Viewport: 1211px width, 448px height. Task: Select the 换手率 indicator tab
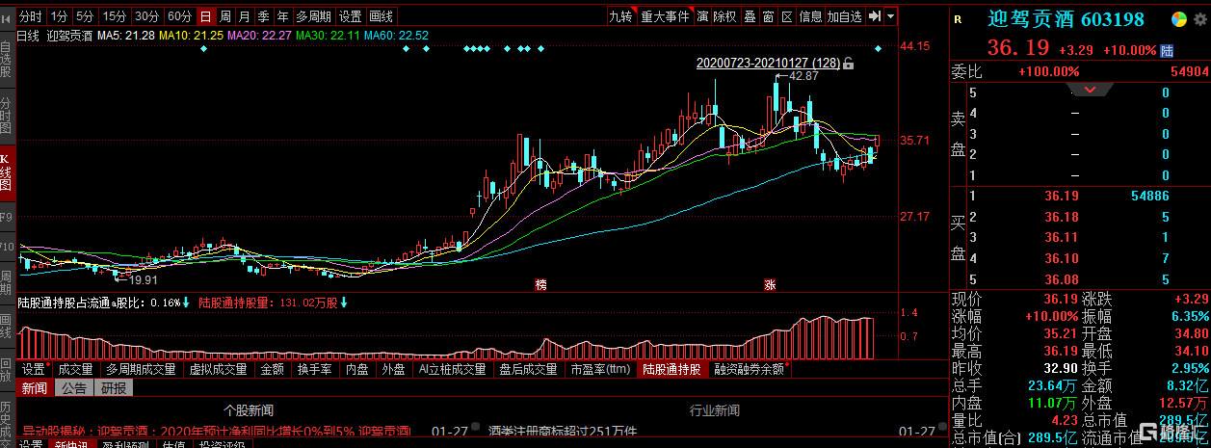click(315, 369)
